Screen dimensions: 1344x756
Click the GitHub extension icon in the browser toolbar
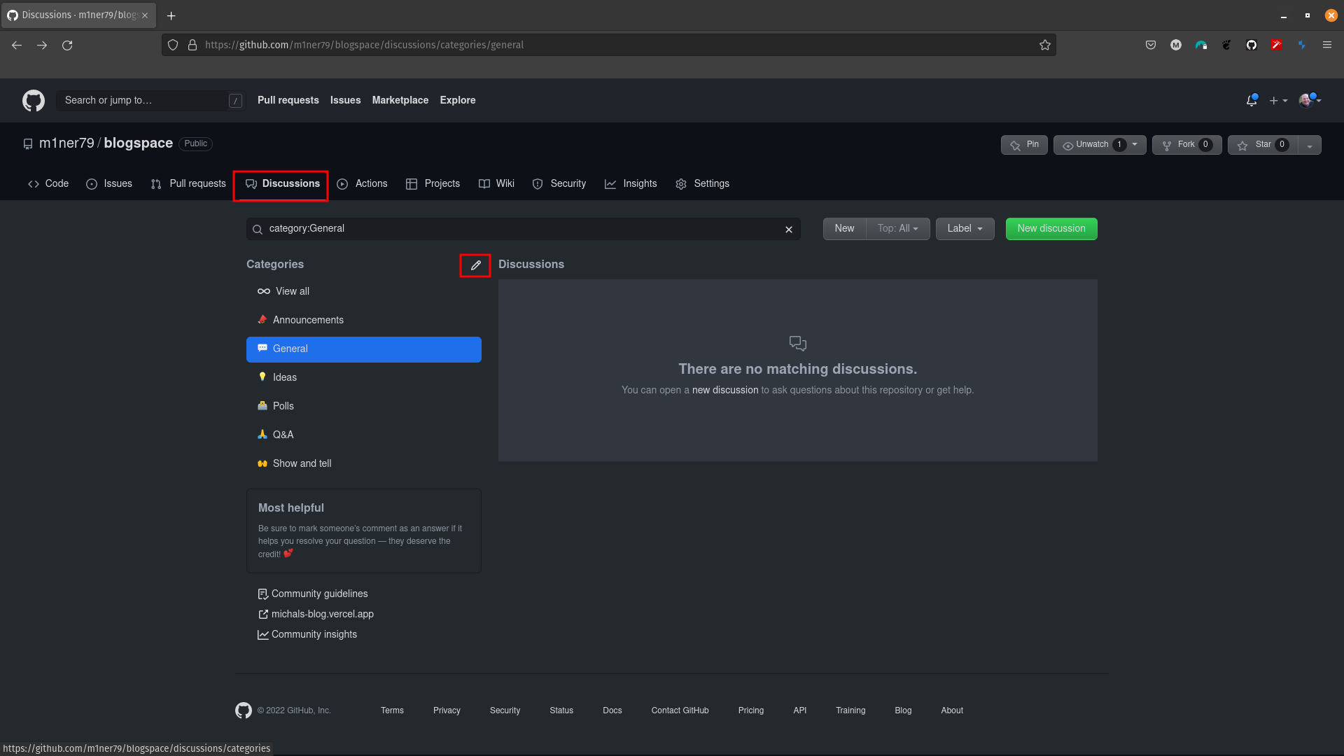click(1252, 45)
